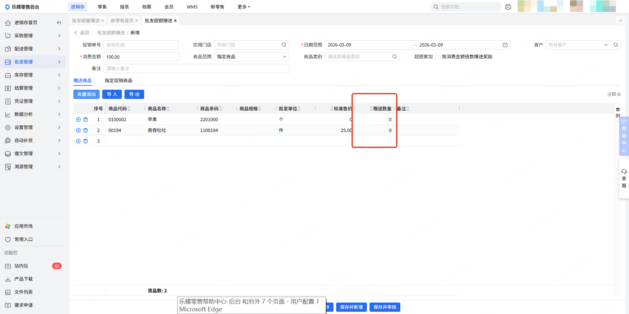Screen dimensions: 629x314
Task: Select the 指定促销商品 tab
Action: 119,81
